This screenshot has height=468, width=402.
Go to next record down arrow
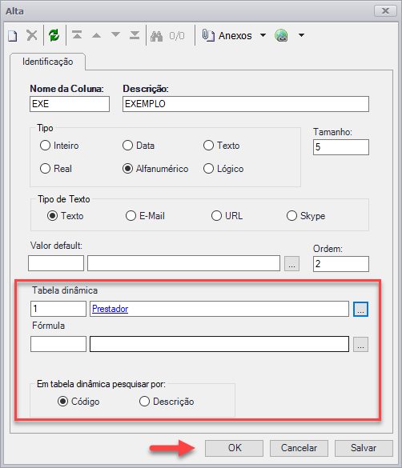pos(115,34)
